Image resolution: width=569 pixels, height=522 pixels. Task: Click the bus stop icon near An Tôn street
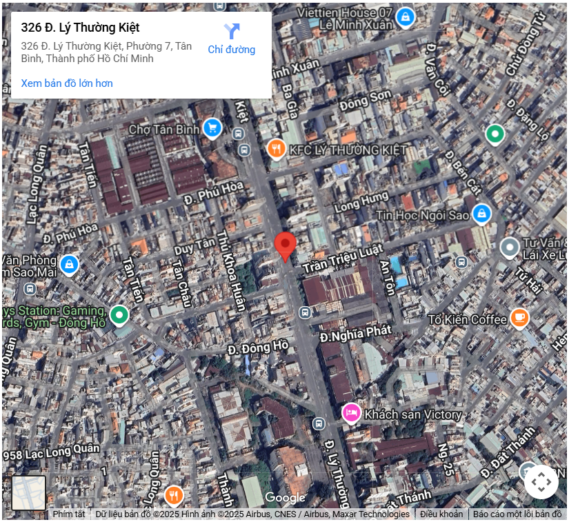pos(461,262)
